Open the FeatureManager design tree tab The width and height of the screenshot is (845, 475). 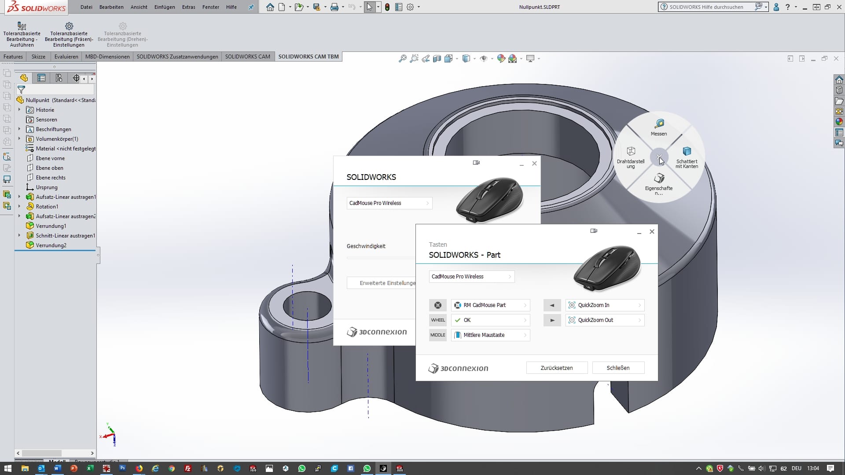click(24, 78)
